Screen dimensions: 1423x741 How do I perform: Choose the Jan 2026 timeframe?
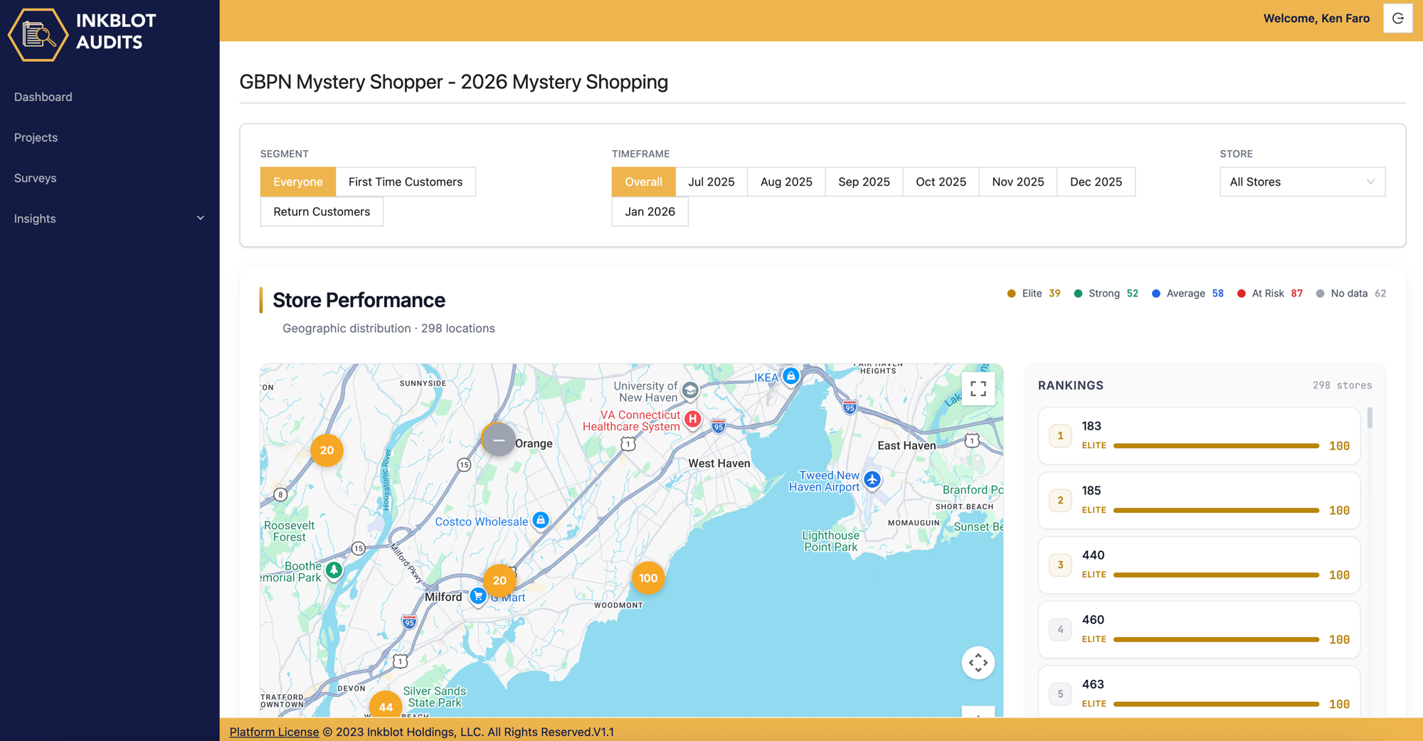650,212
